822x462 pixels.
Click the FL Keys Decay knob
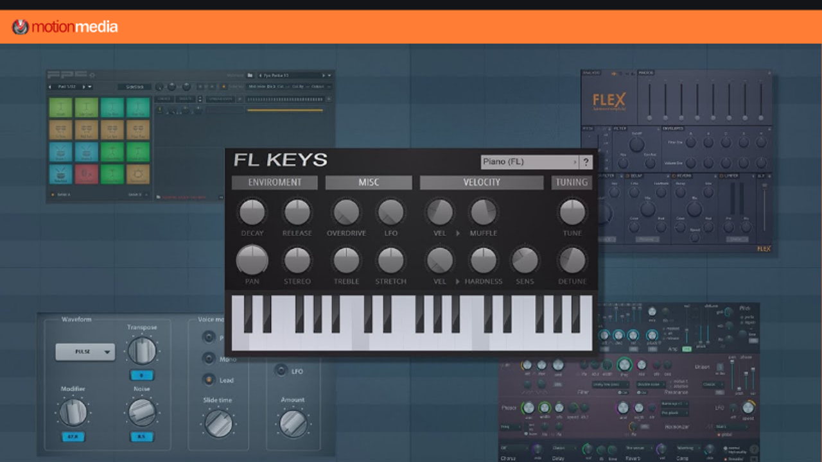click(x=252, y=212)
